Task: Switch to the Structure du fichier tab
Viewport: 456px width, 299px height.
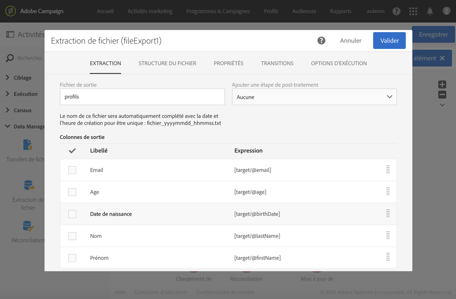Action: pos(167,63)
